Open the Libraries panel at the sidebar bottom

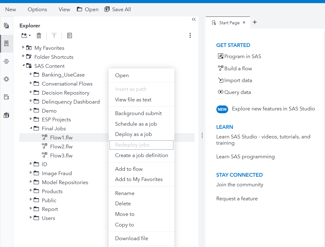[6, 115]
